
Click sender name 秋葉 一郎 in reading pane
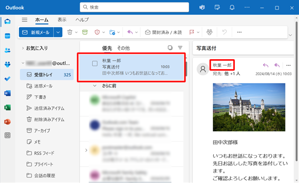click(x=222, y=65)
